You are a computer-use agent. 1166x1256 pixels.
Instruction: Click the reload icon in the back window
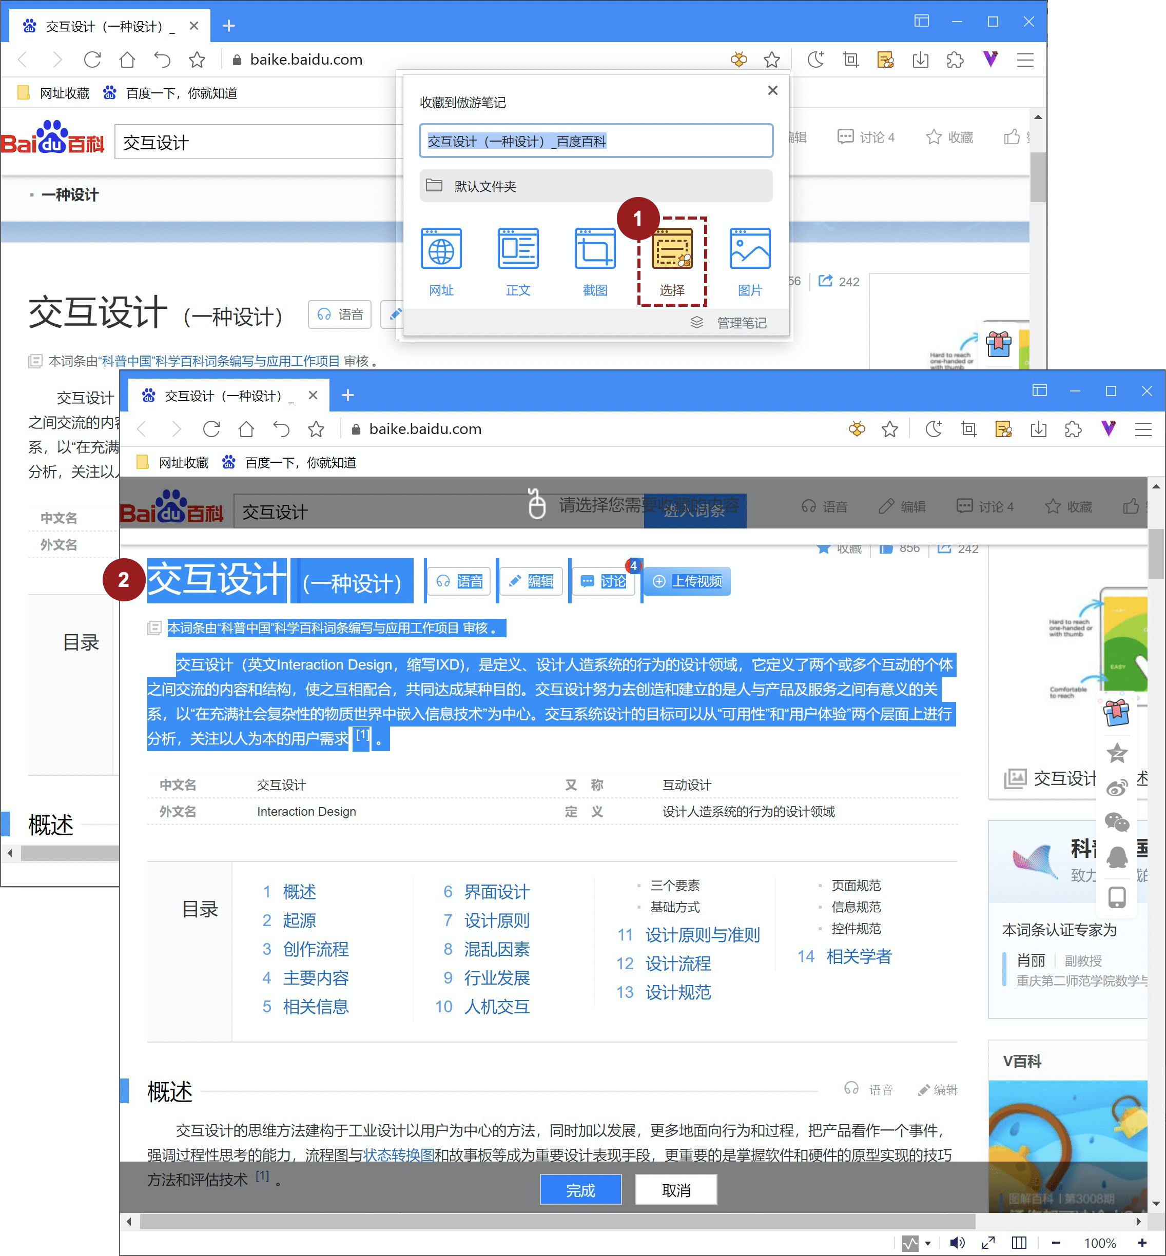pyautogui.click(x=93, y=60)
